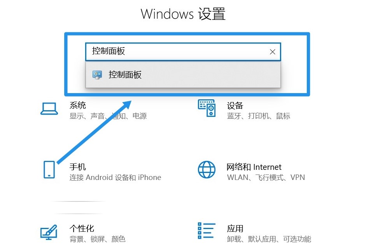The width and height of the screenshot is (378, 245).
Task: Open the Devices keyboard and speaker icon
Action: pos(206,108)
